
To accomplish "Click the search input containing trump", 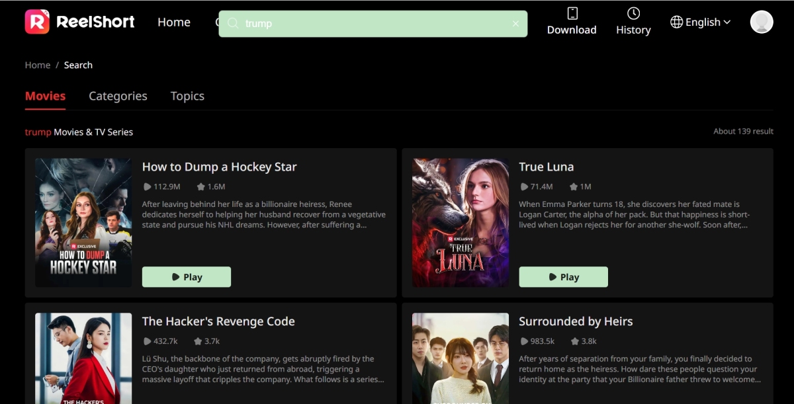I will coord(373,24).
